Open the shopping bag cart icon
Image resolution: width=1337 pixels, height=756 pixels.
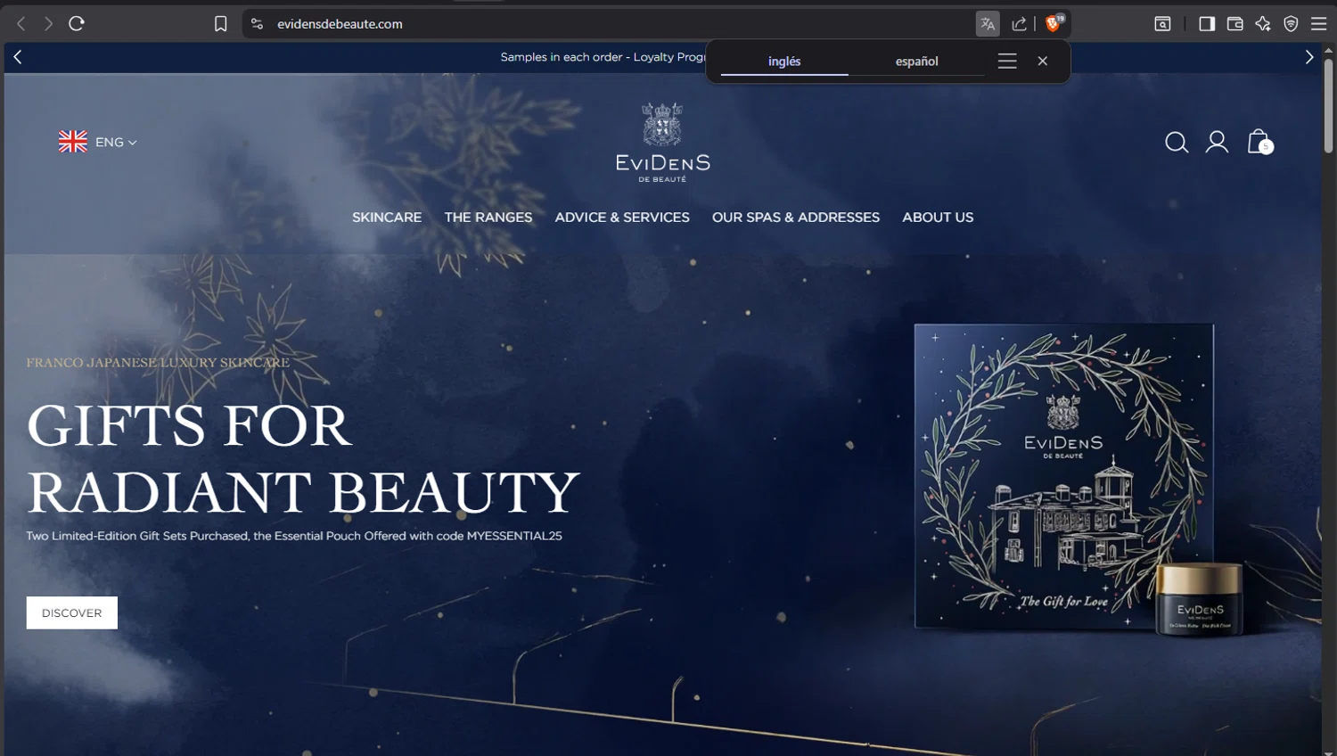tap(1259, 141)
